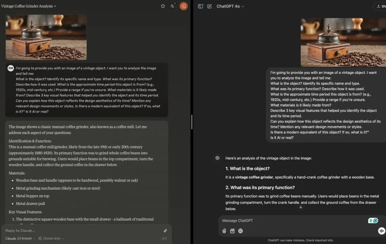Click the 'Wooden base and handle' bullet
This screenshot has width=386, height=244.
click(77, 180)
